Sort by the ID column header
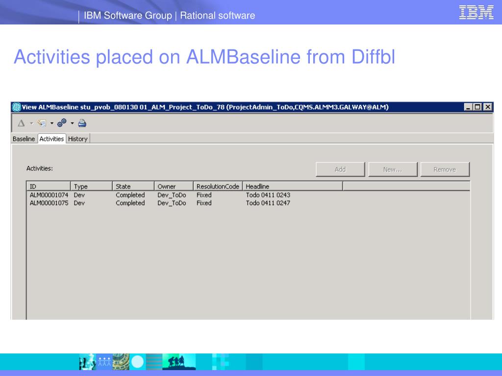 pos(49,187)
